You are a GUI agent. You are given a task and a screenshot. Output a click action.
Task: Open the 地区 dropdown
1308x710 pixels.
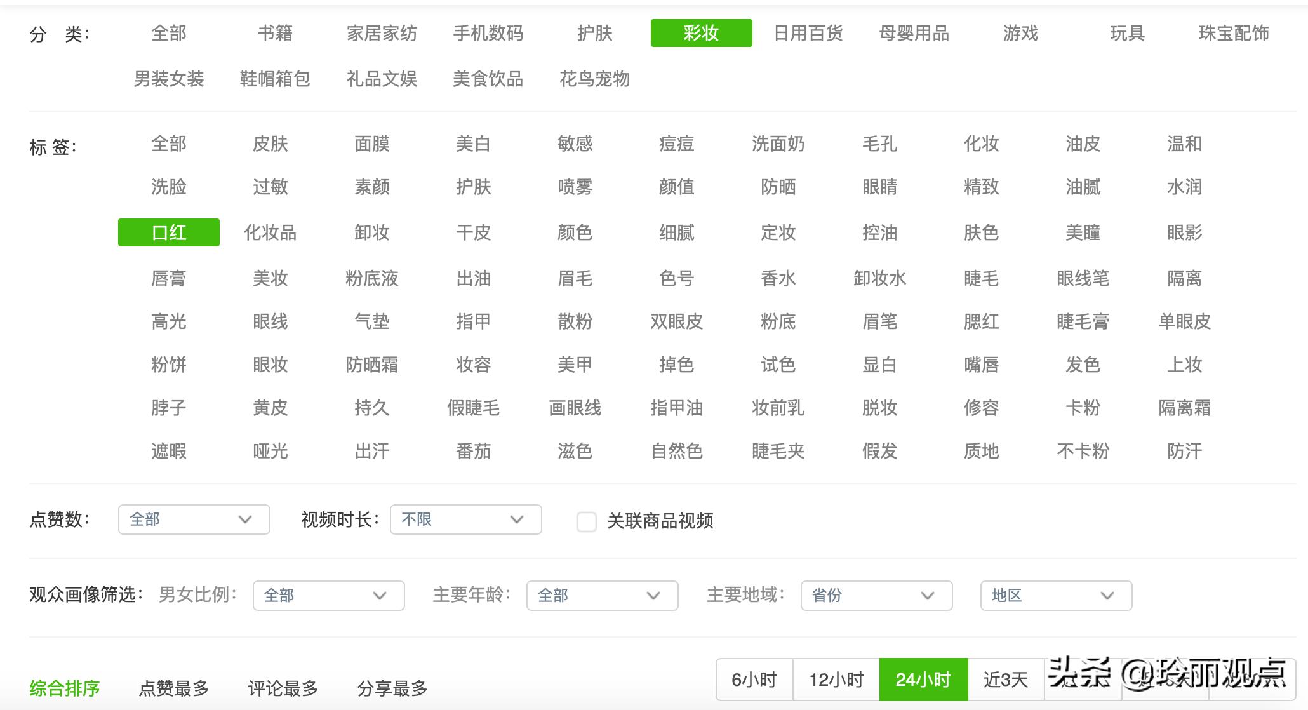tap(1056, 596)
